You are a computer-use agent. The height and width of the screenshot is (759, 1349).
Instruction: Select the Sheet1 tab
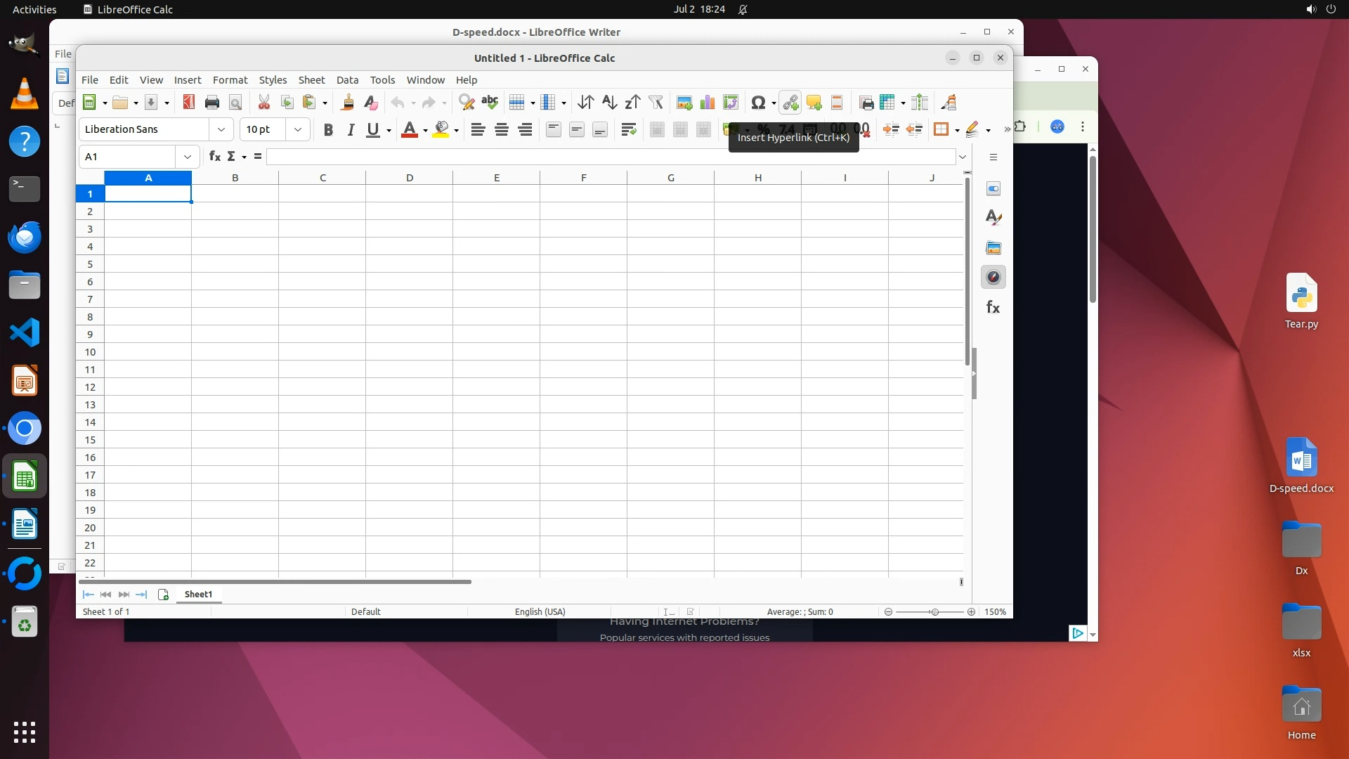coord(198,595)
